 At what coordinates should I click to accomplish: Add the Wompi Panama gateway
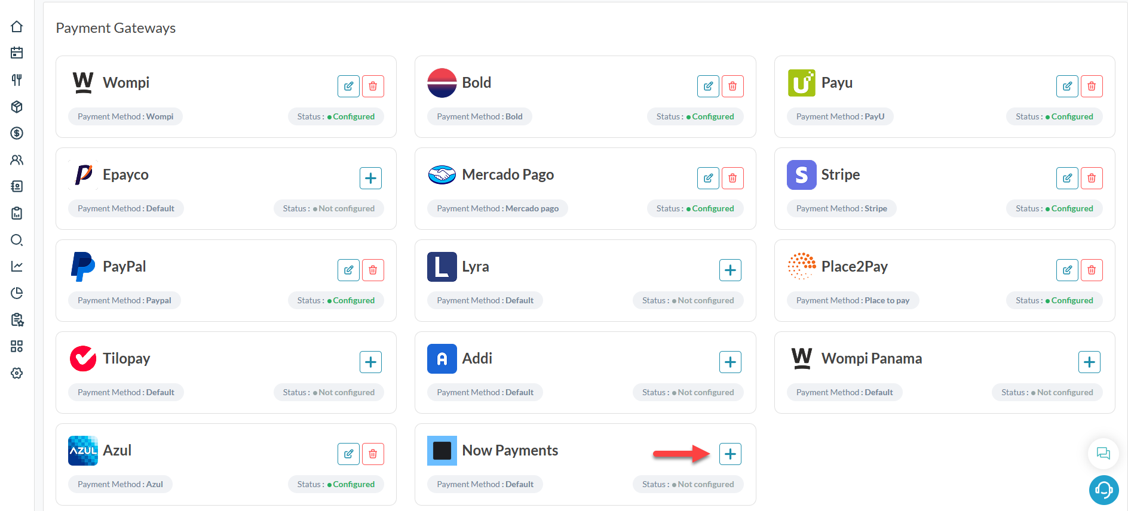(1089, 362)
